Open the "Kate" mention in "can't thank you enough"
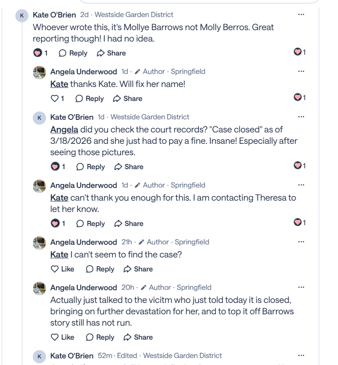 59,198
